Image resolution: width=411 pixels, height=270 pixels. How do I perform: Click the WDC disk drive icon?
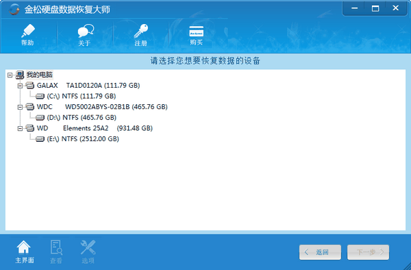30,107
